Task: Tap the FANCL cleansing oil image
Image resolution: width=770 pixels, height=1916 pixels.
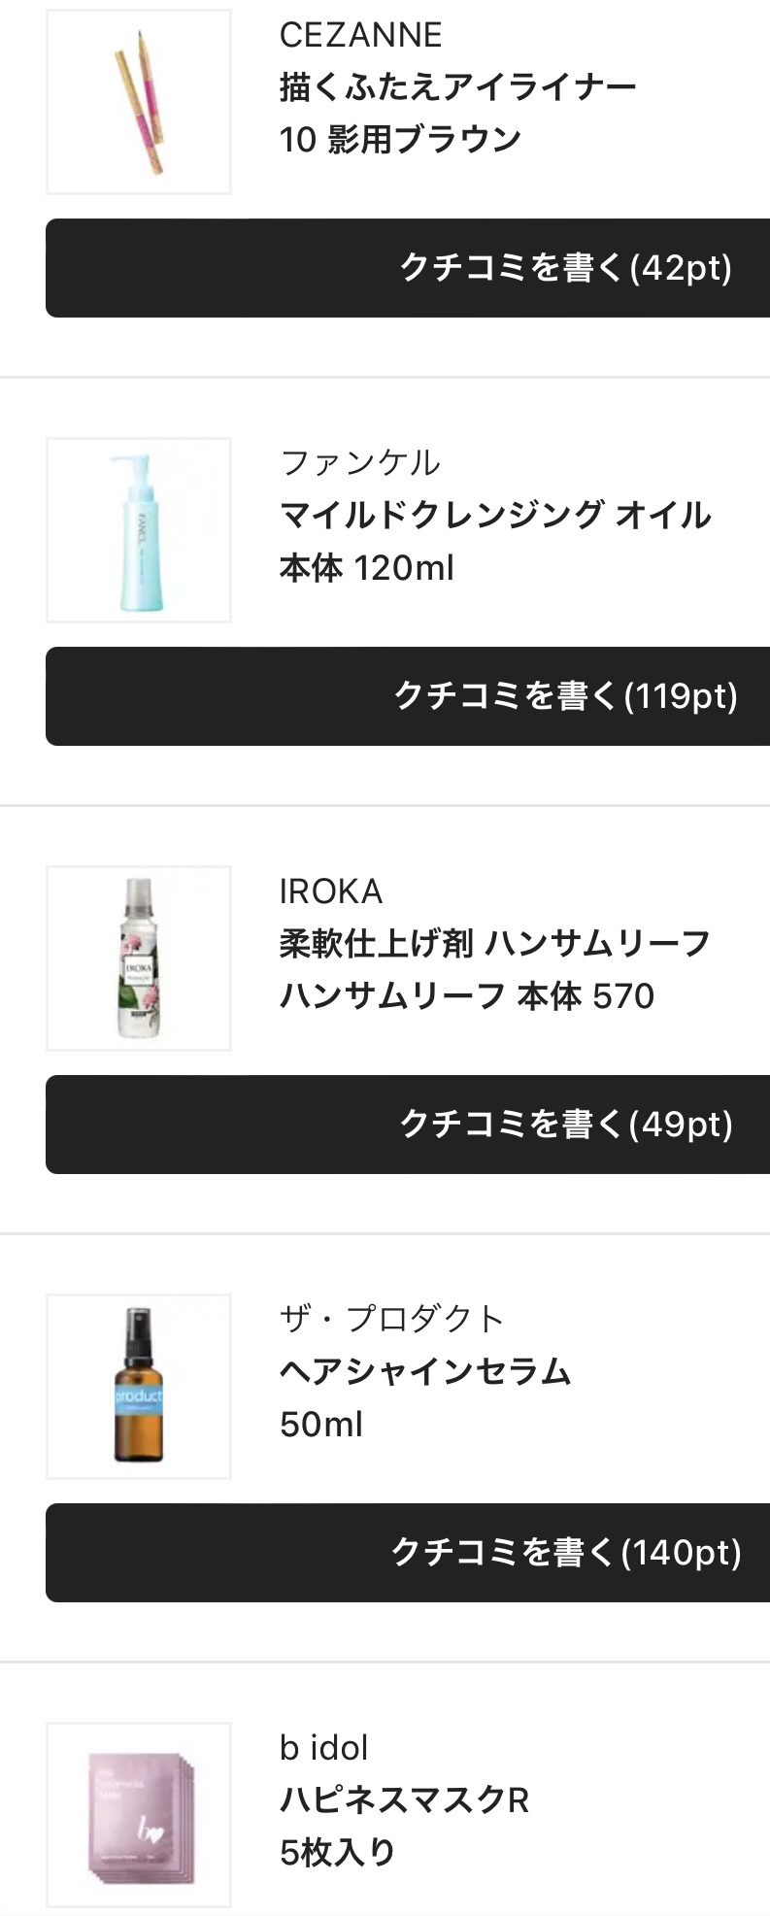Action: click(139, 530)
